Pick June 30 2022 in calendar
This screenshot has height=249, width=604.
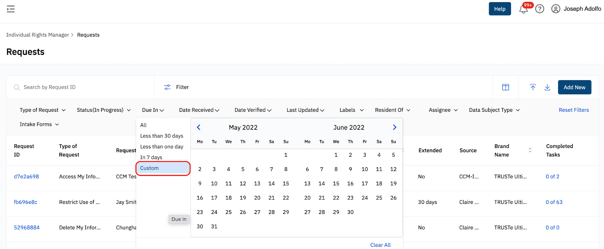pyautogui.click(x=350, y=212)
